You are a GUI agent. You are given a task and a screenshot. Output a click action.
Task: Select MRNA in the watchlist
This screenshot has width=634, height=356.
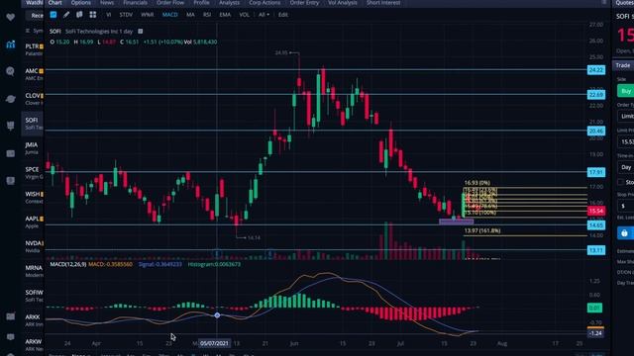[33, 271]
